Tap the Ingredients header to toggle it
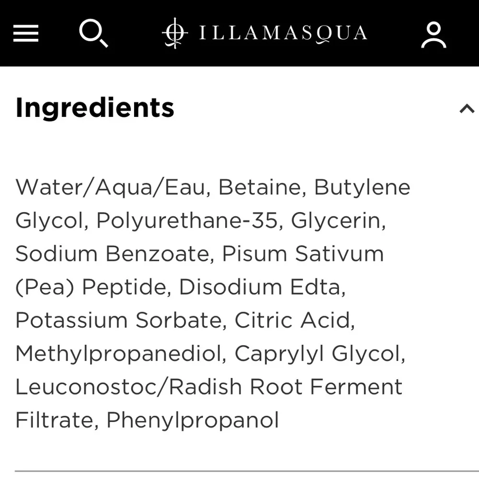Image resolution: width=479 pixels, height=479 pixels. tap(94, 107)
